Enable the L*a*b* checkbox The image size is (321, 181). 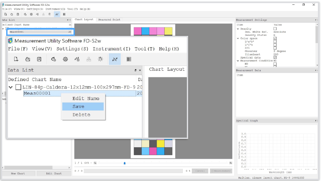[x=275, y=42]
